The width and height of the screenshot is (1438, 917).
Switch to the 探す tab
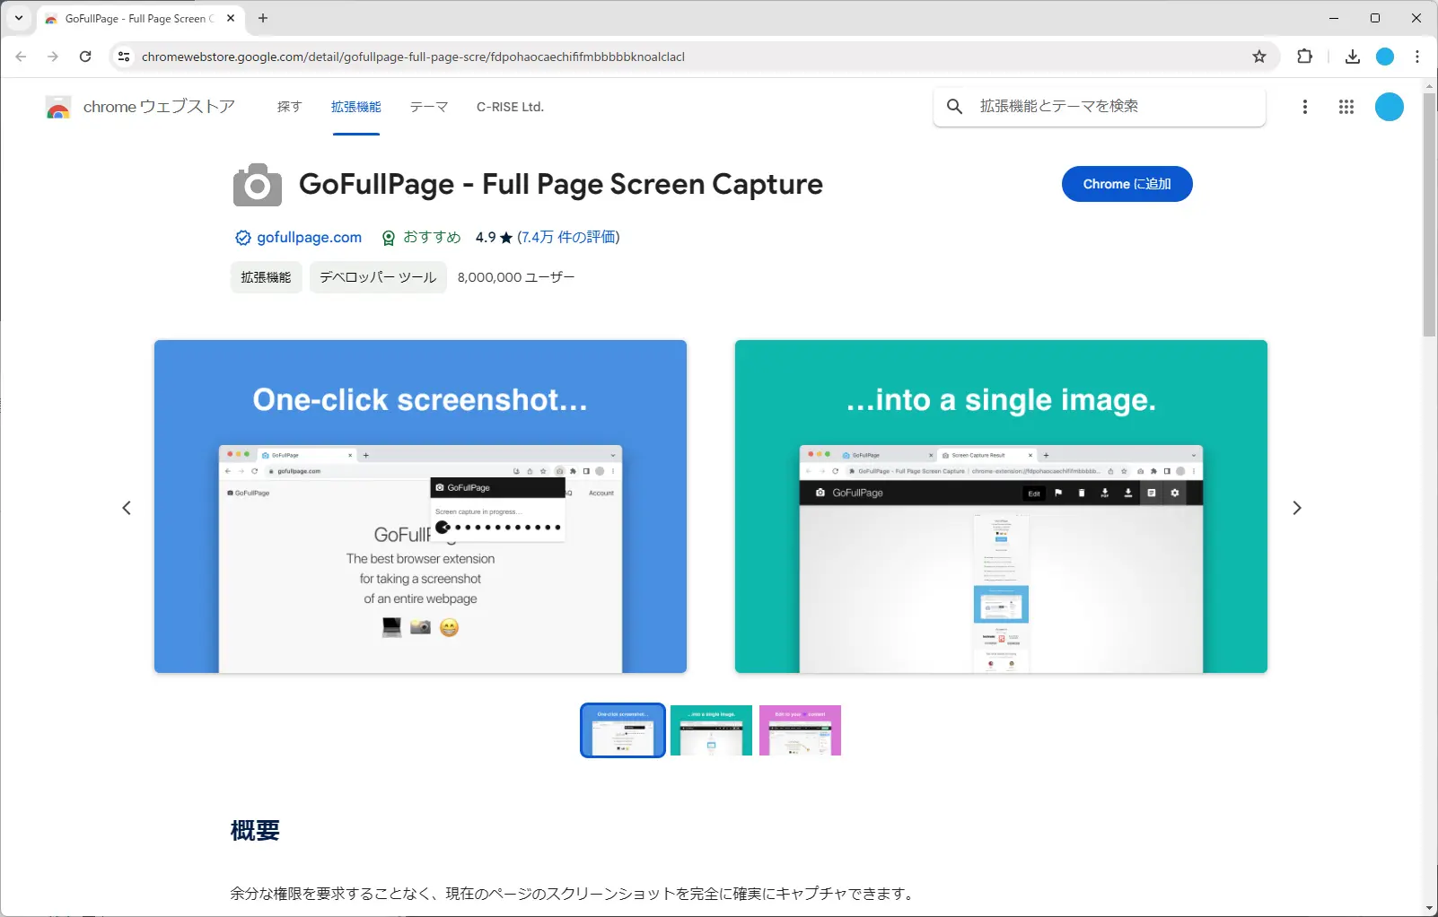pyautogui.click(x=289, y=107)
